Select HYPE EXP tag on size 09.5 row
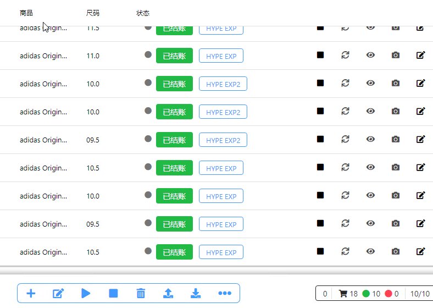The image size is (433, 308). pyautogui.click(x=221, y=224)
